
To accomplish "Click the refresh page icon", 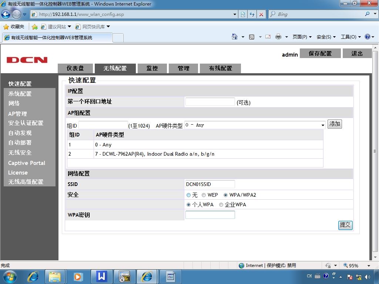I will pyautogui.click(x=252, y=14).
